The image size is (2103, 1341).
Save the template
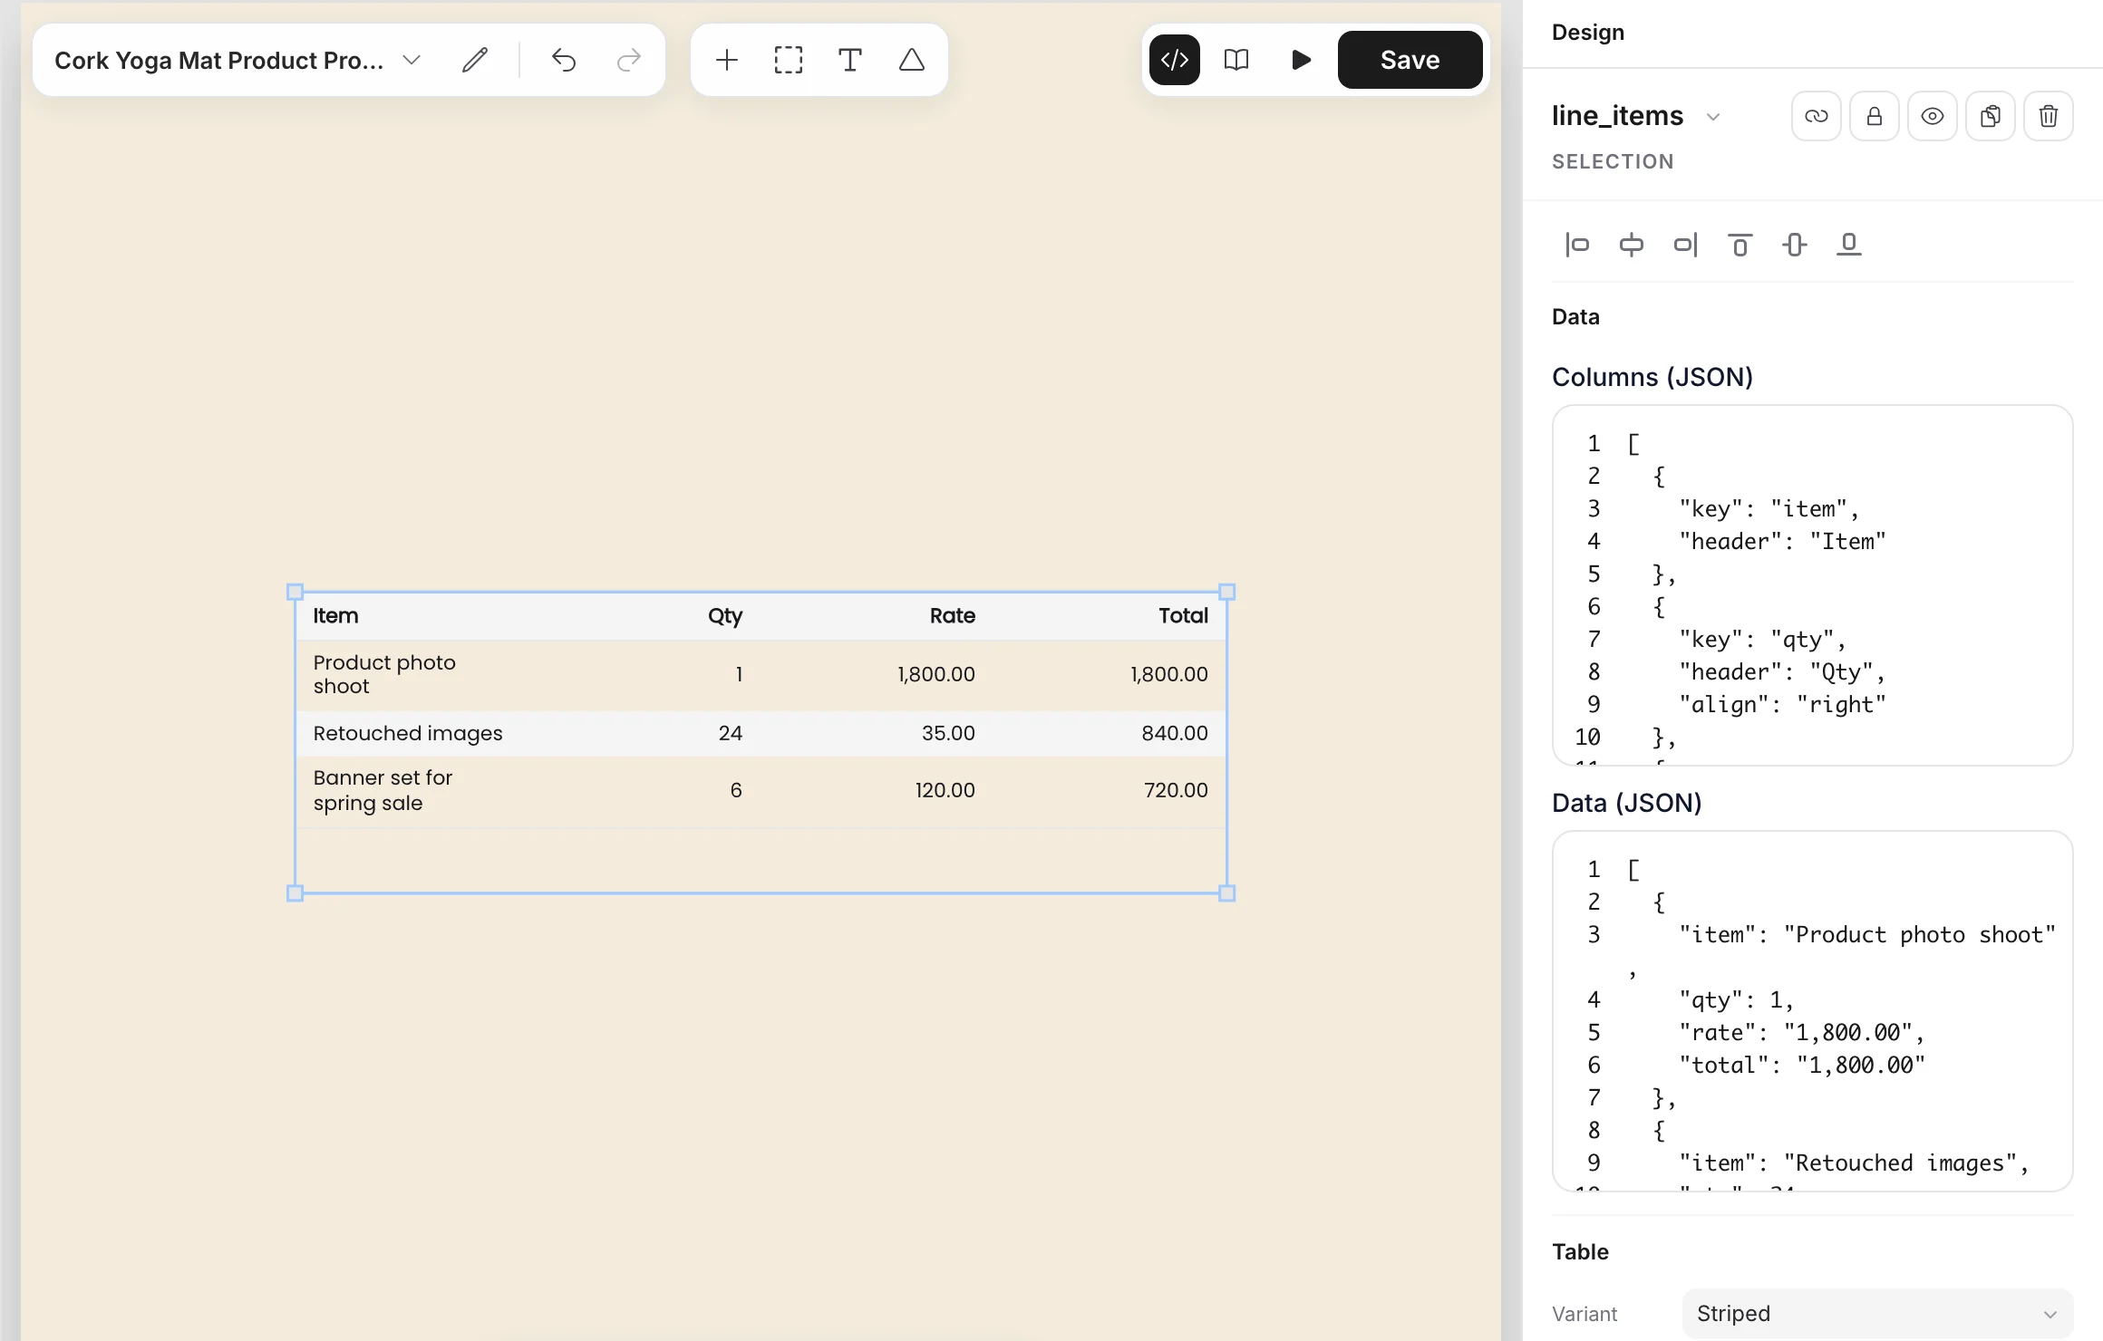[x=1410, y=60]
